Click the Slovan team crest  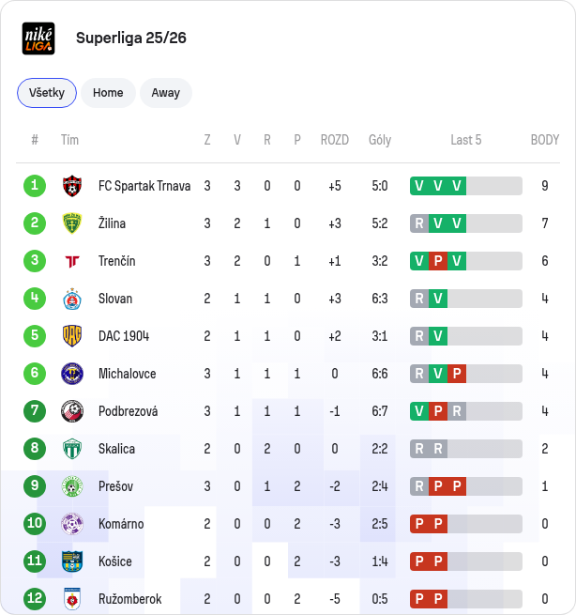(x=72, y=299)
